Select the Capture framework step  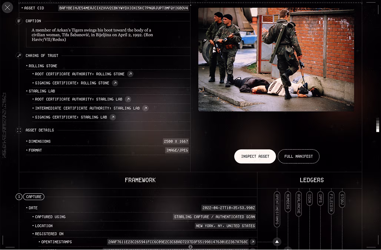[x=34, y=197]
